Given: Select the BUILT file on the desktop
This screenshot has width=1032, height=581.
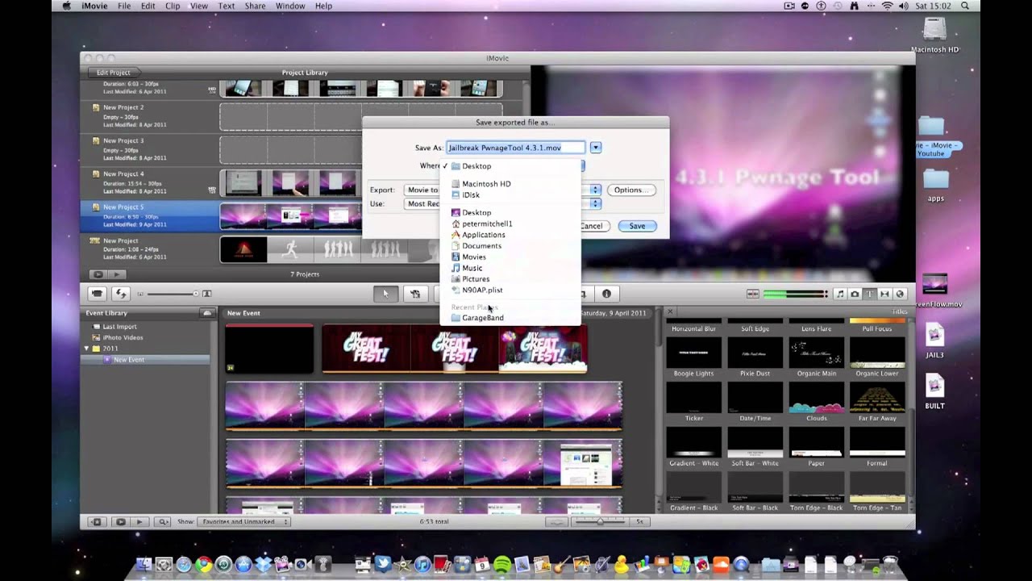Looking at the screenshot, I should coord(934,391).
